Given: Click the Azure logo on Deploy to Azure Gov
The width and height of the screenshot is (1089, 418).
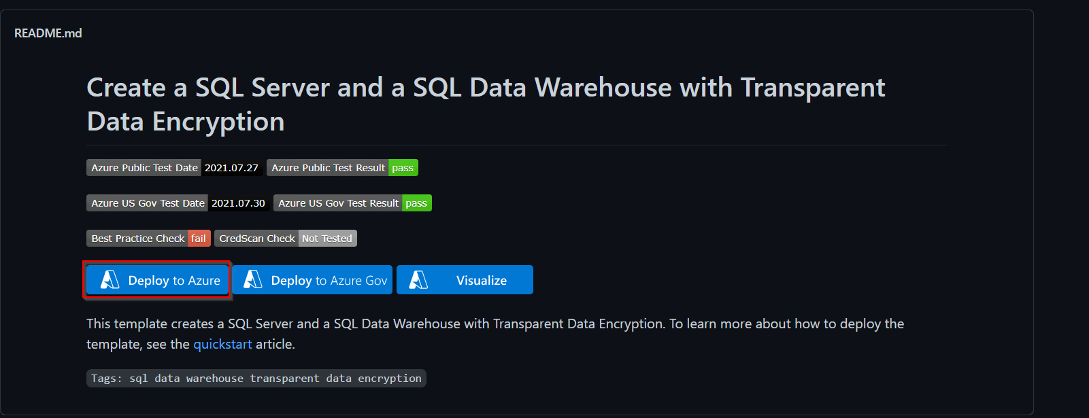Looking at the screenshot, I should pyautogui.click(x=252, y=280).
